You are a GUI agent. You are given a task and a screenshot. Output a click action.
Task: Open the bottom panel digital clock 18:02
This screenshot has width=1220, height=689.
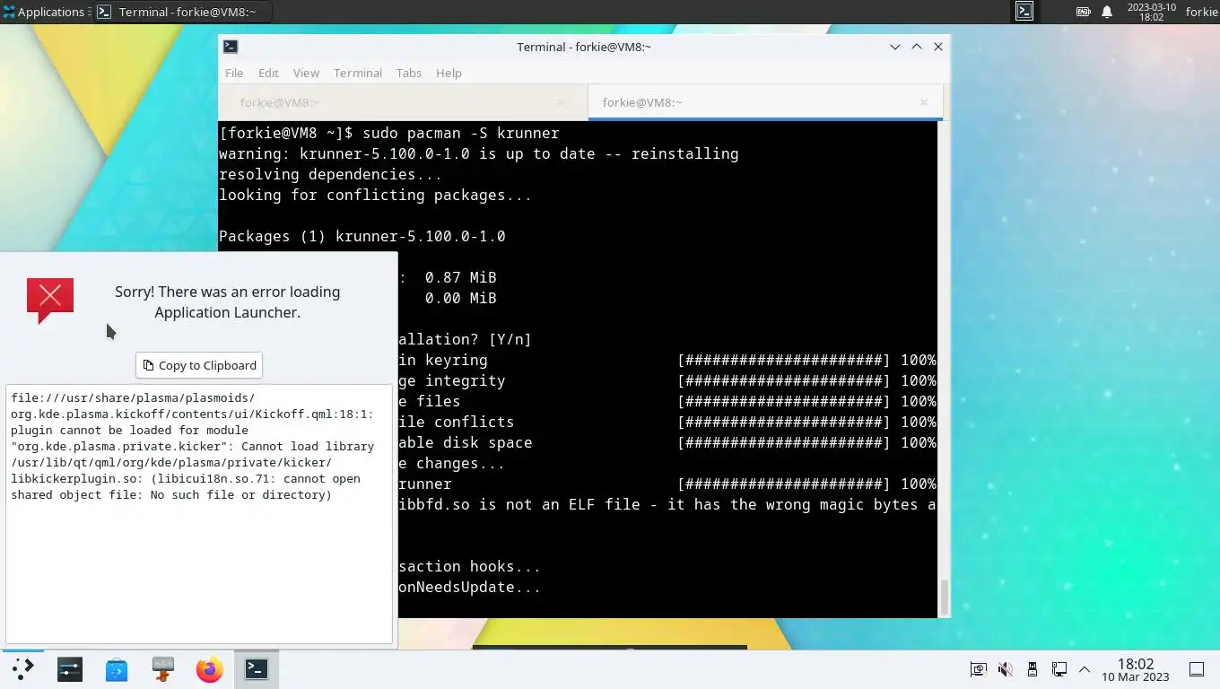click(x=1136, y=668)
